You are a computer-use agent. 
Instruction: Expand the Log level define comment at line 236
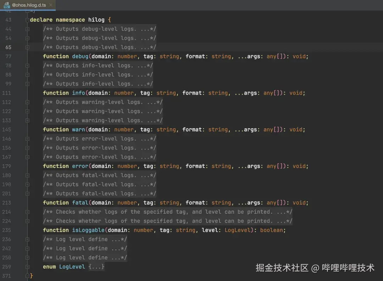pos(27,240)
